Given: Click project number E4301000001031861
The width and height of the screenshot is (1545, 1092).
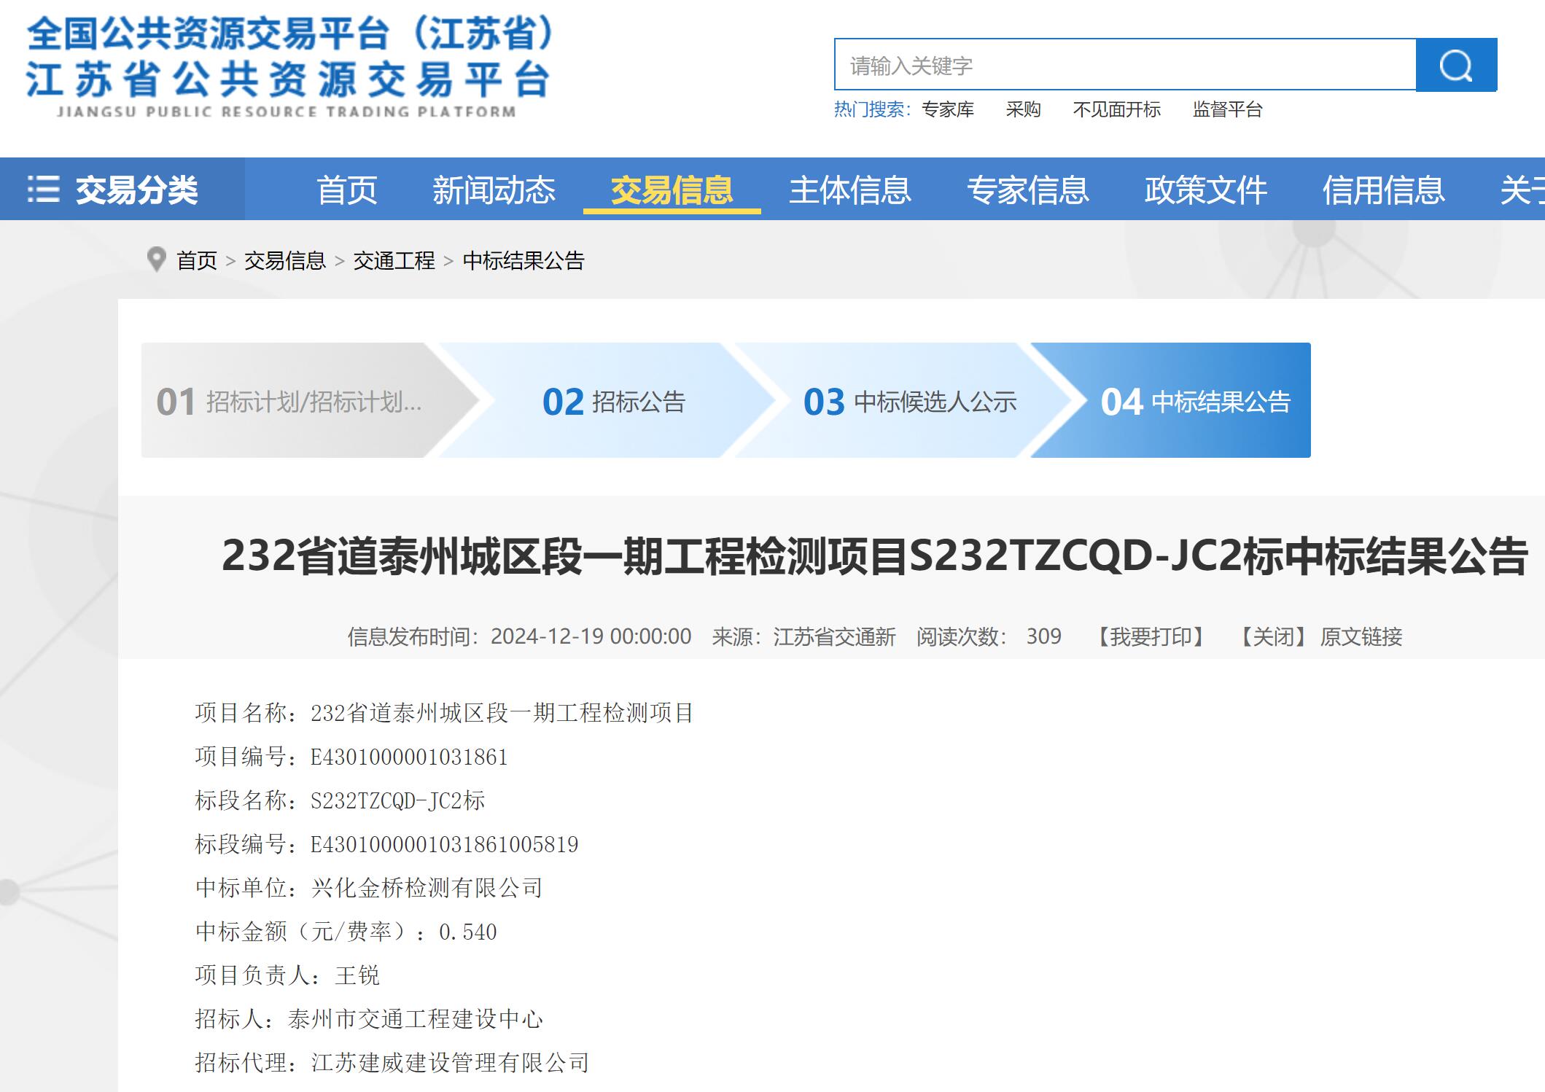Looking at the screenshot, I should (x=409, y=757).
